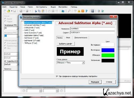Screen dimensions: 134x98
Task: Select the Кадры mode radio button
Action: [5, 21]
